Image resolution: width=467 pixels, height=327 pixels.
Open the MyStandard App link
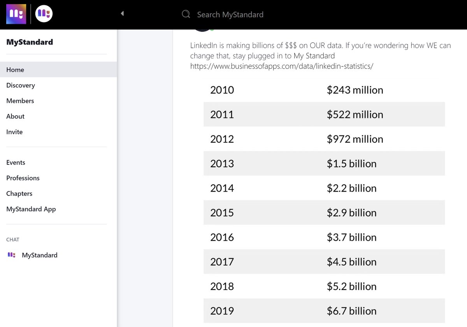(x=31, y=209)
